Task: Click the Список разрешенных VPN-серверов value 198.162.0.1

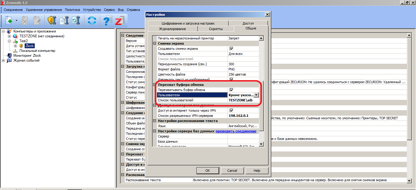Action: click(243, 116)
